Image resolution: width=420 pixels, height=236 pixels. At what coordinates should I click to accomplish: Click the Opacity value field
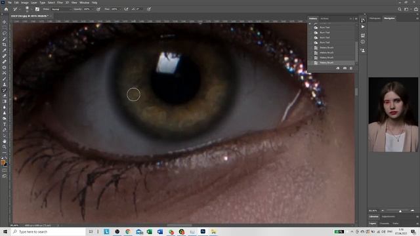87,9
